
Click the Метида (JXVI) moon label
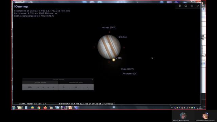(109, 27)
